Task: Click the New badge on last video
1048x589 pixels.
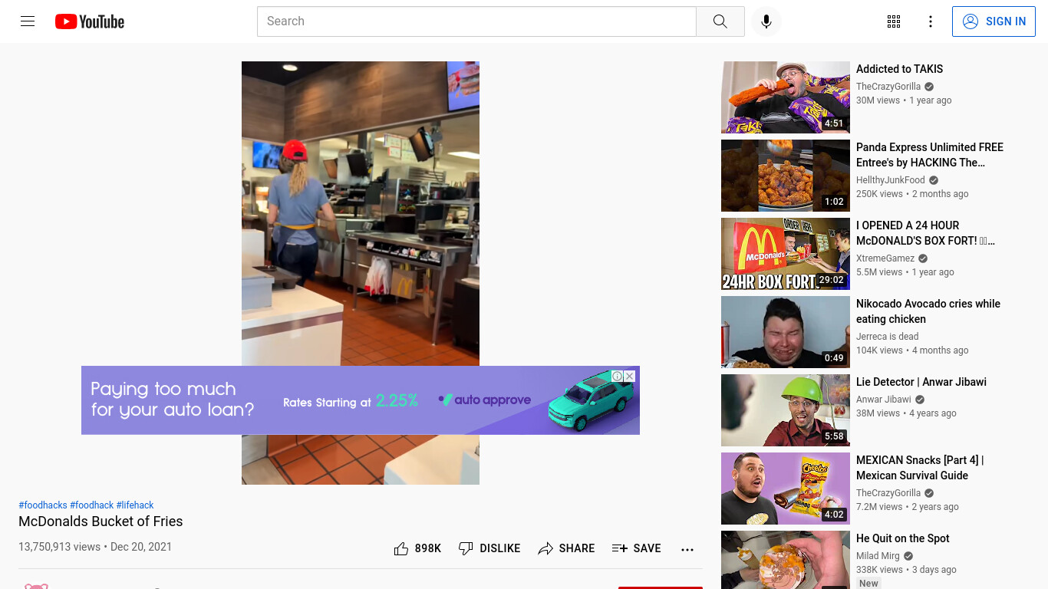Action: tap(868, 584)
